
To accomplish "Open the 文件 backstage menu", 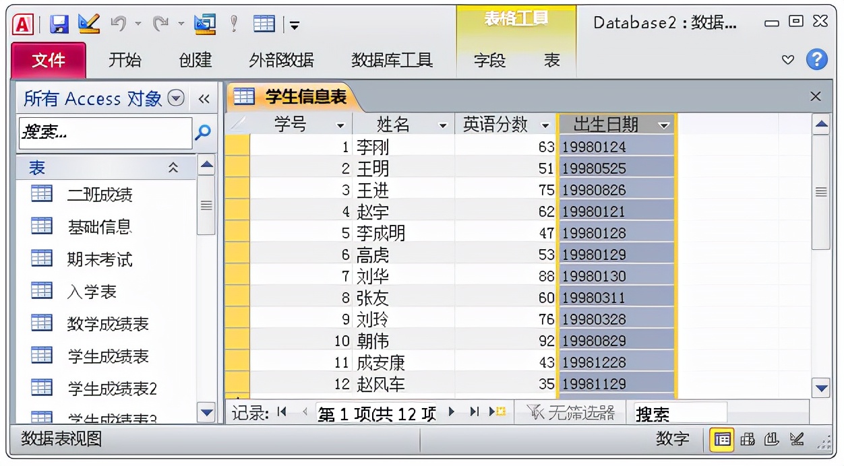I will click(47, 59).
